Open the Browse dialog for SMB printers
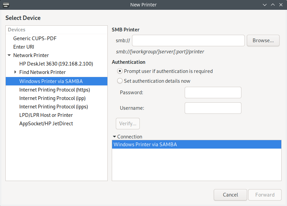 click(263, 40)
